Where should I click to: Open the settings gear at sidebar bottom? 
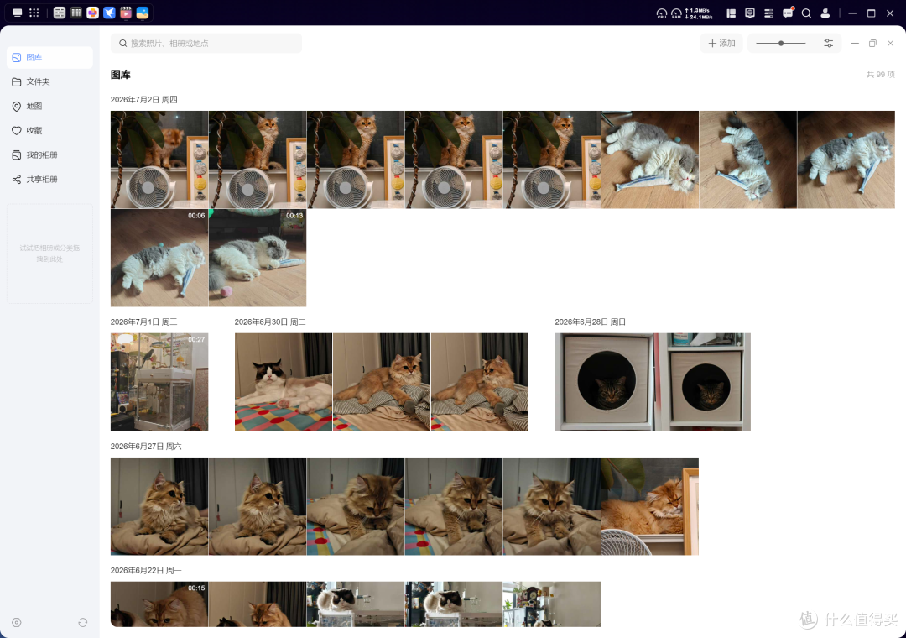click(x=17, y=622)
